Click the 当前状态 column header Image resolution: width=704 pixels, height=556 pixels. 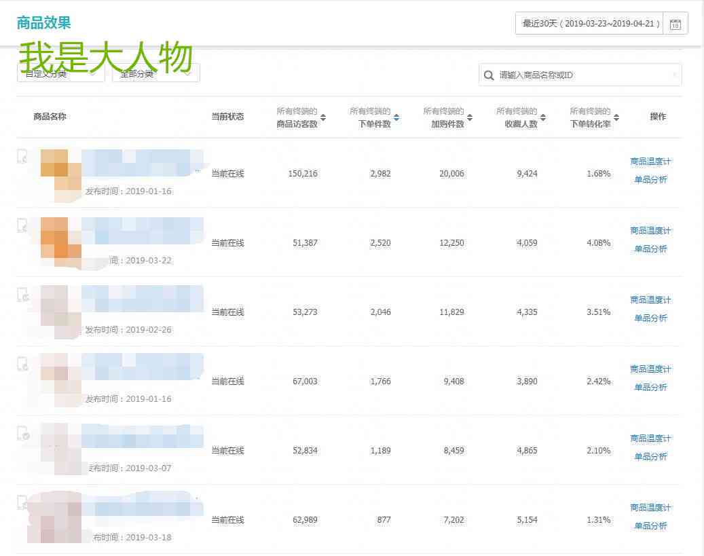click(x=227, y=117)
